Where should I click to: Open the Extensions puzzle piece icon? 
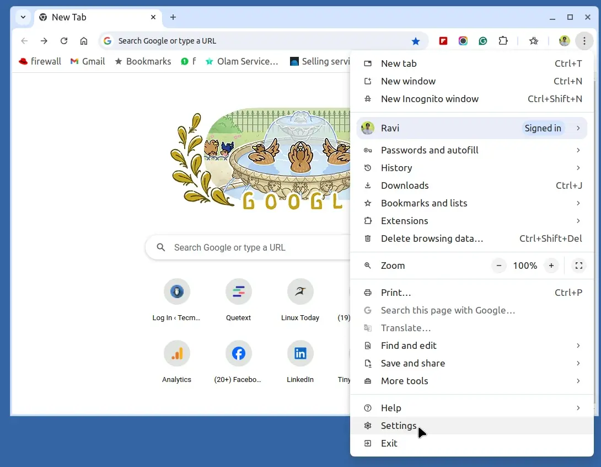click(503, 41)
